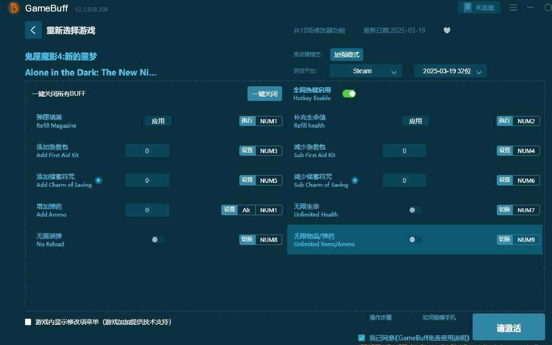
Task: Open the Steam platform dropdown
Action: pos(366,71)
